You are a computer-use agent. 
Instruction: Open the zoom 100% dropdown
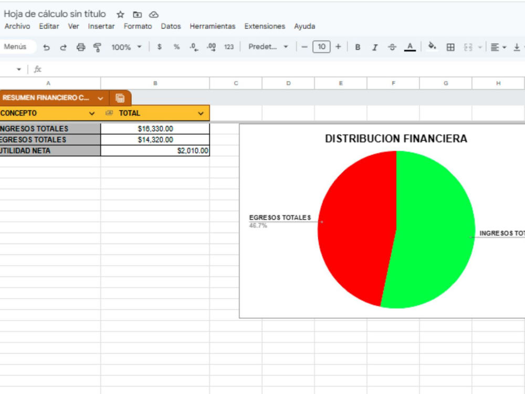point(127,47)
